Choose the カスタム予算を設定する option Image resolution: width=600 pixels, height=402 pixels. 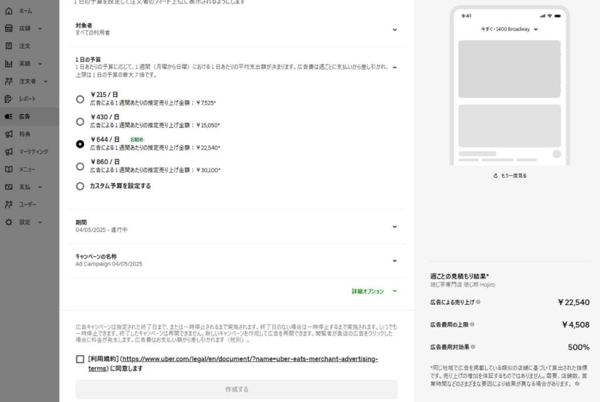tap(80, 187)
